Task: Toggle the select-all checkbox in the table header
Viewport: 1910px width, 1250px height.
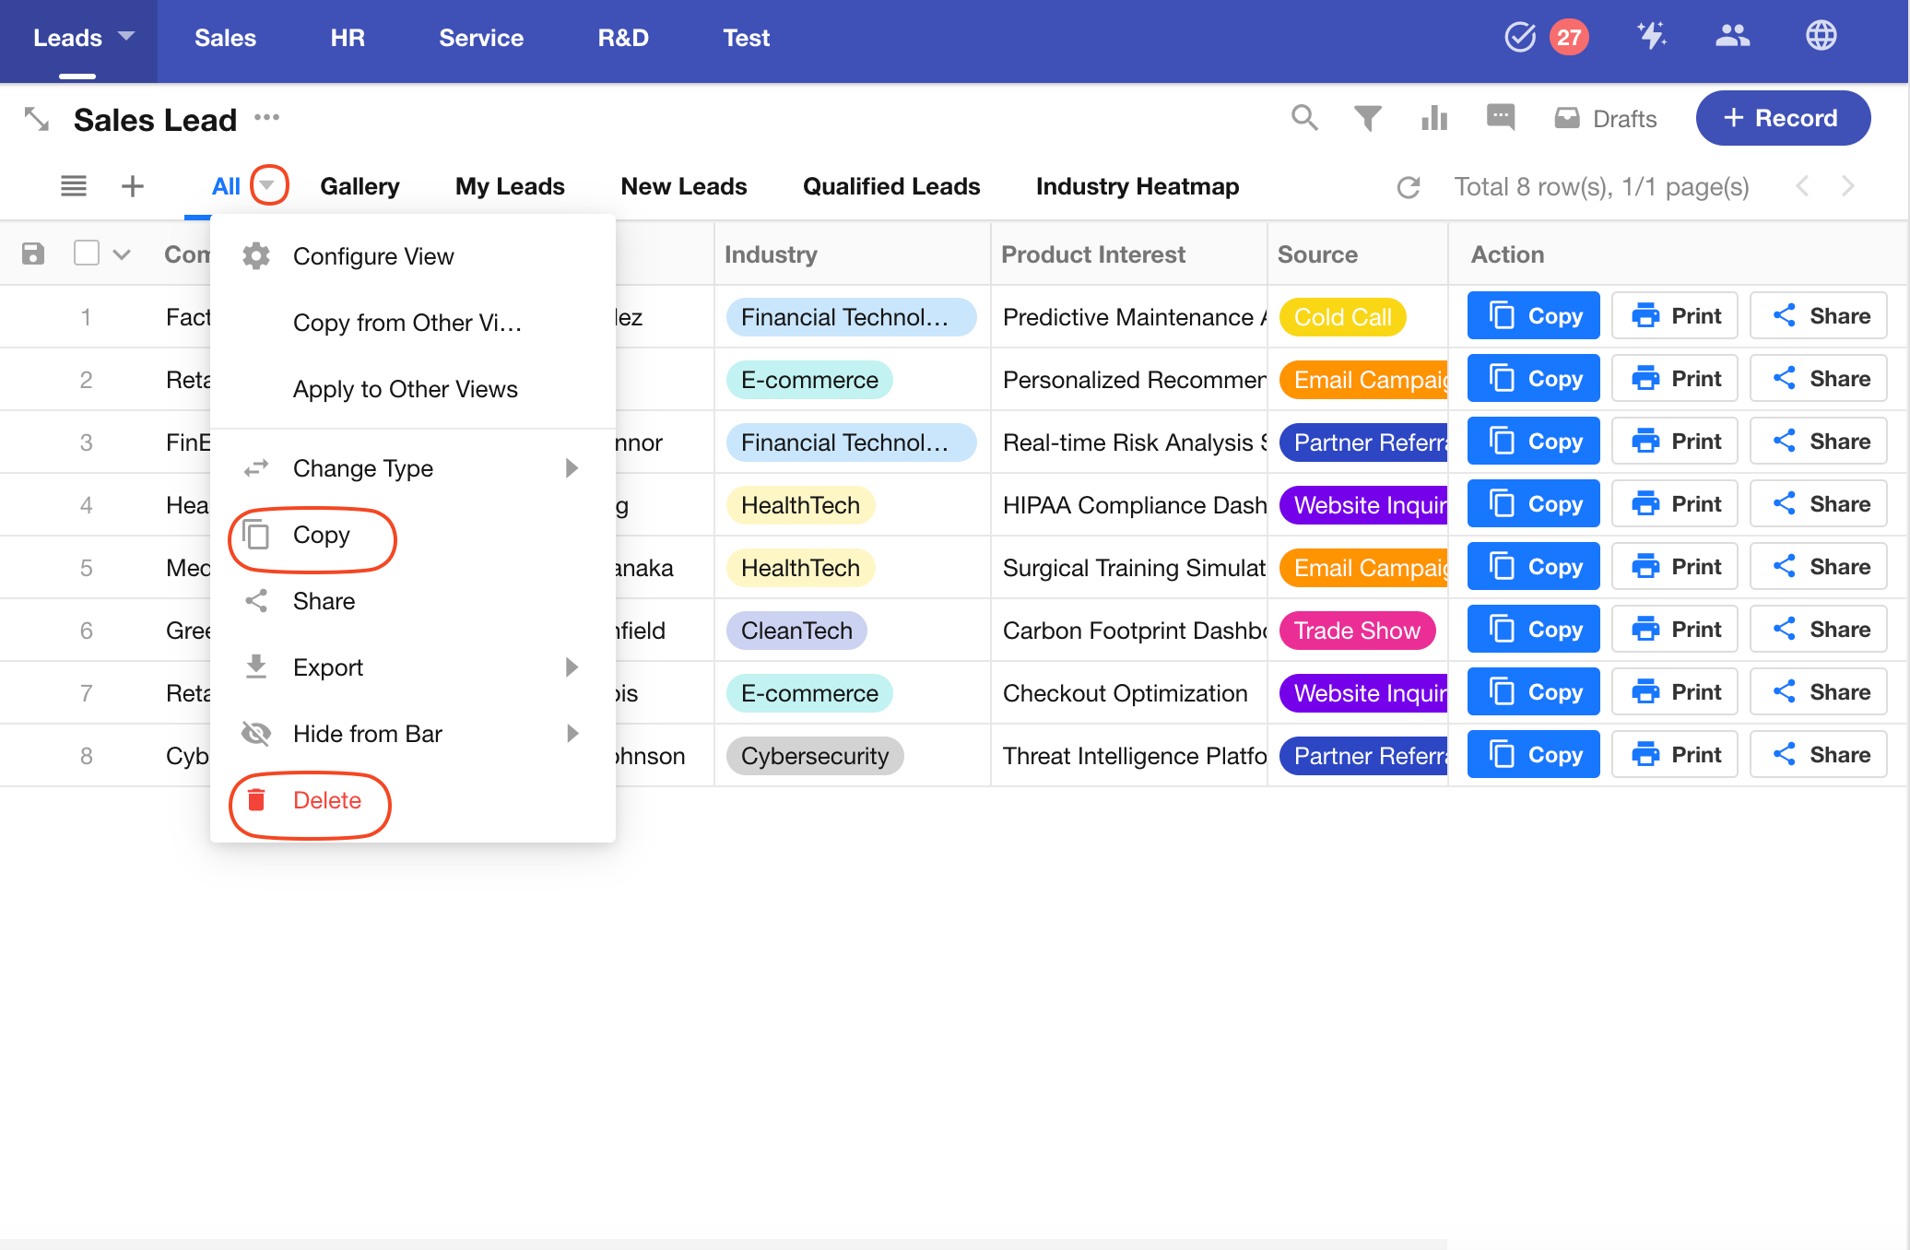Action: [x=87, y=254]
